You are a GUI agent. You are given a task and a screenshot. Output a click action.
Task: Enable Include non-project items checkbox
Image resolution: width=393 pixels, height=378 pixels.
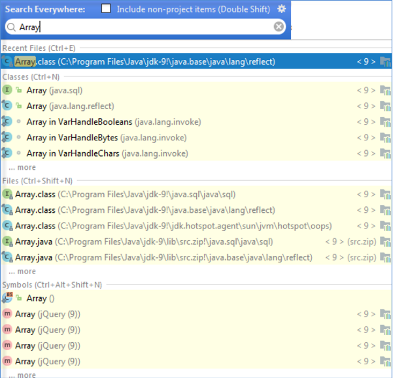coord(106,8)
